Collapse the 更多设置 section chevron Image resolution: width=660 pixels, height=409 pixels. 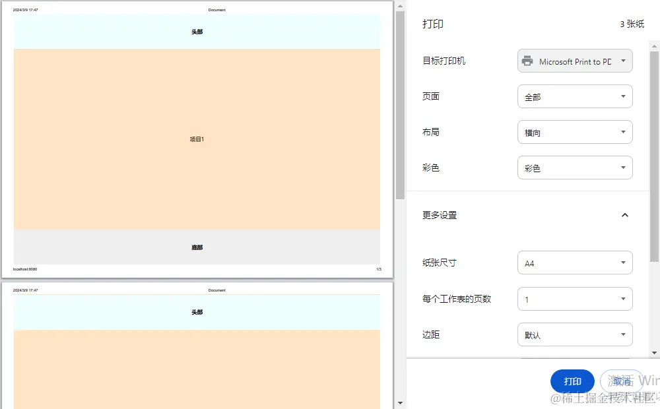tap(625, 215)
